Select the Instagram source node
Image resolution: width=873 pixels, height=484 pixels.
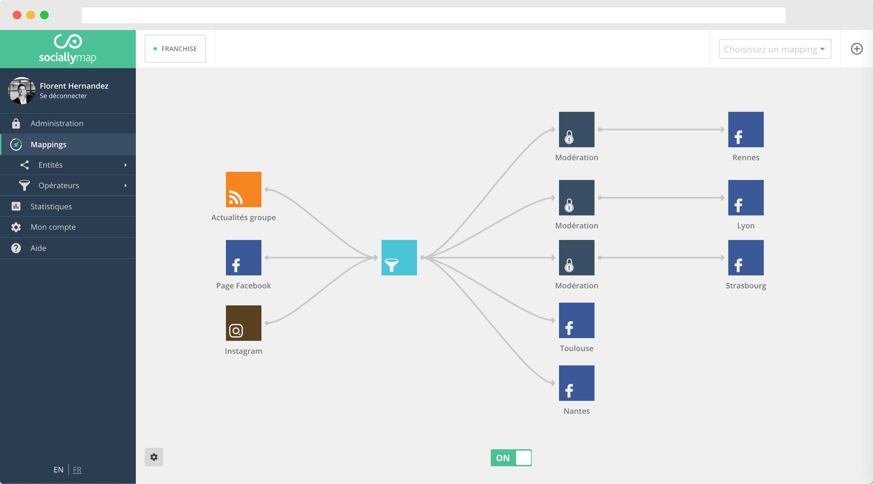point(244,323)
